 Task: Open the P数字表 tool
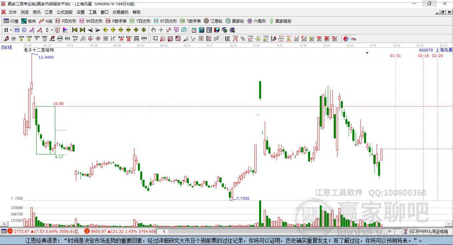point(116,21)
